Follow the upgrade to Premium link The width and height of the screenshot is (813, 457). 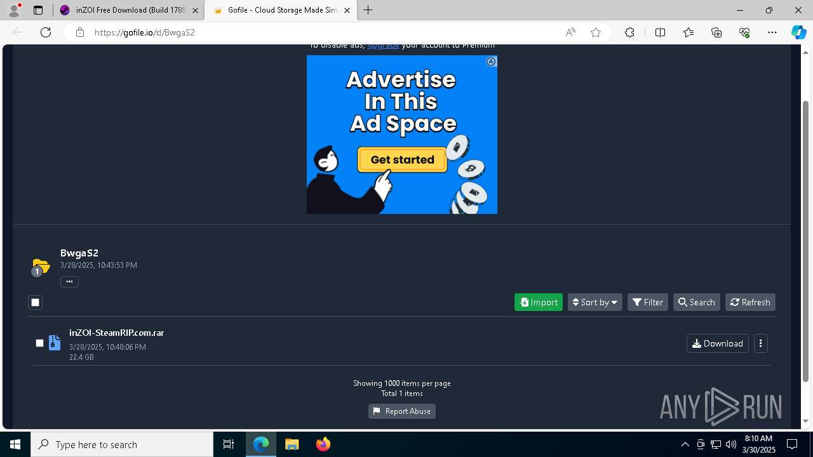pos(383,46)
